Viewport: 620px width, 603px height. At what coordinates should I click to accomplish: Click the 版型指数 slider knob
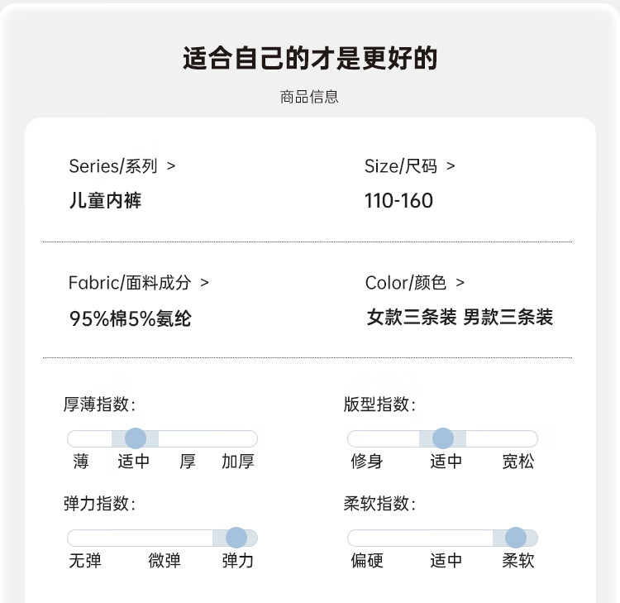(443, 438)
